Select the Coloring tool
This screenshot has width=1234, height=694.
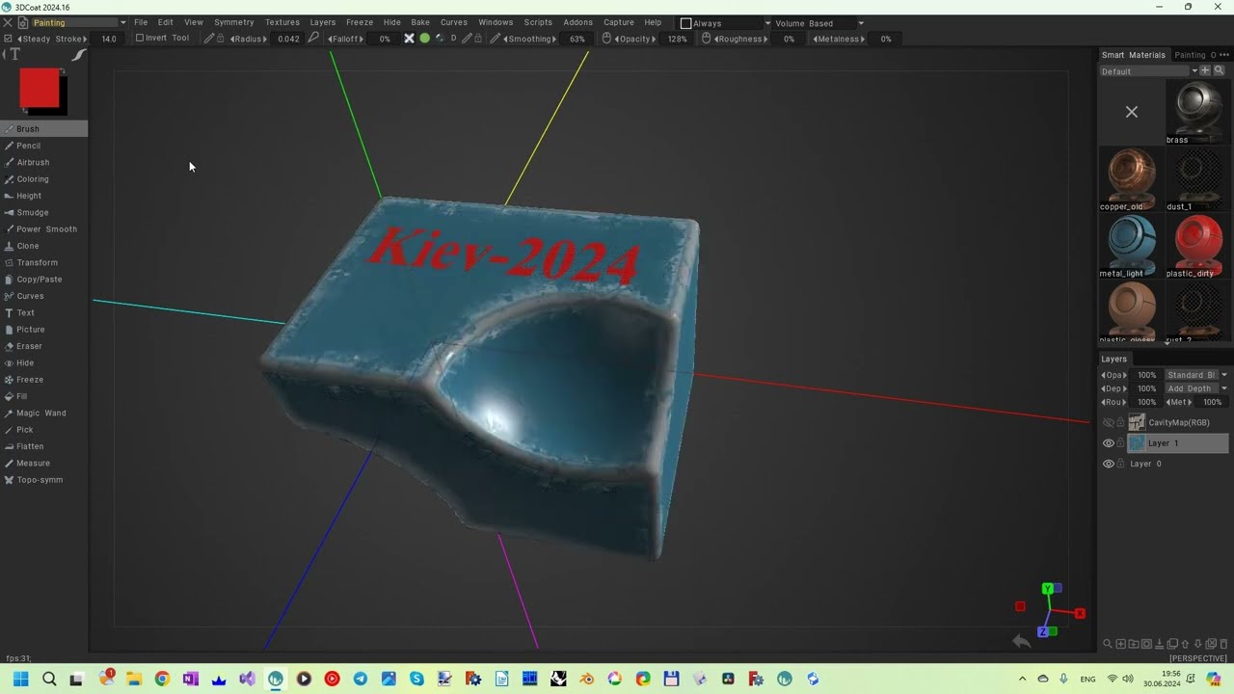pos(43,179)
